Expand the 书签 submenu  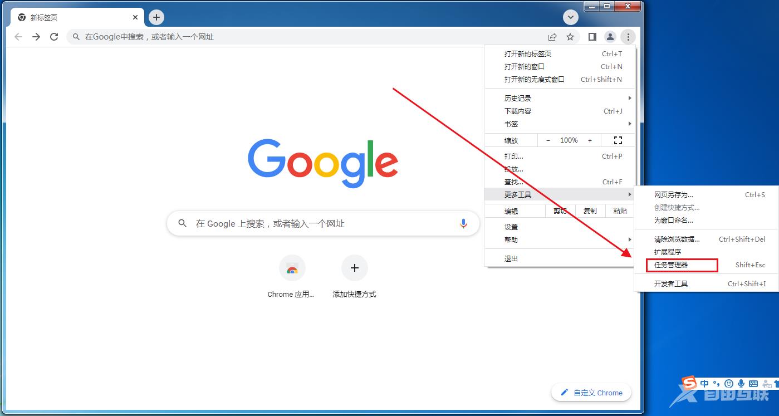[559, 124]
